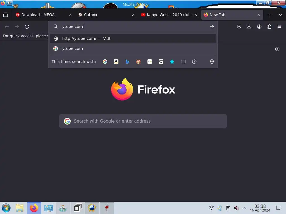
Task: Personalize new tab with gear icon
Action: tap(277, 49)
